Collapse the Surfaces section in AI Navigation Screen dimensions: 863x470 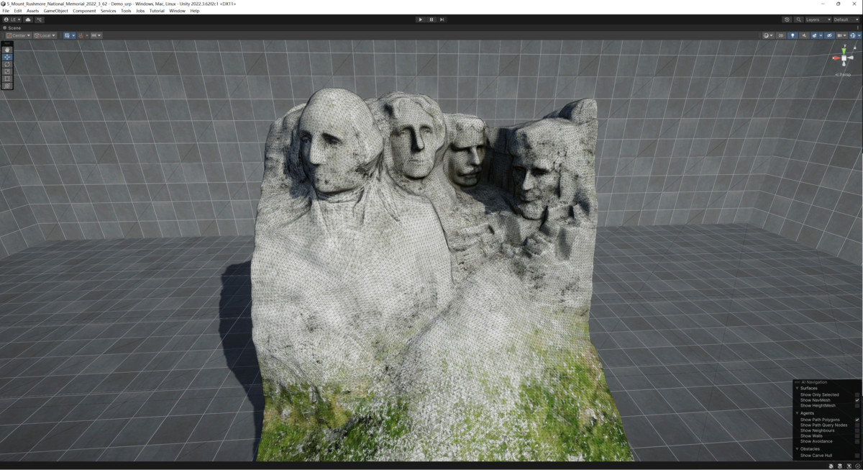[797, 388]
